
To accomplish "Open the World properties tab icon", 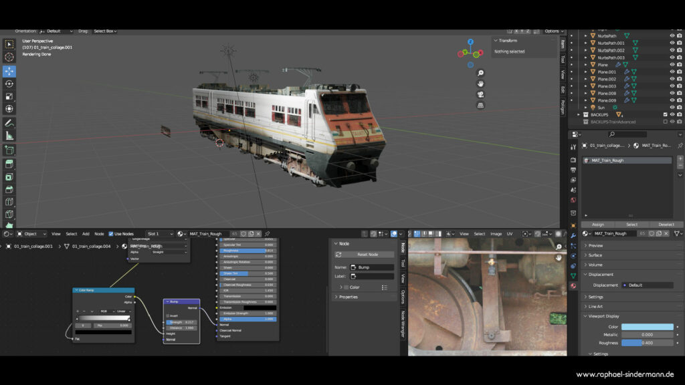I will 573,200.
